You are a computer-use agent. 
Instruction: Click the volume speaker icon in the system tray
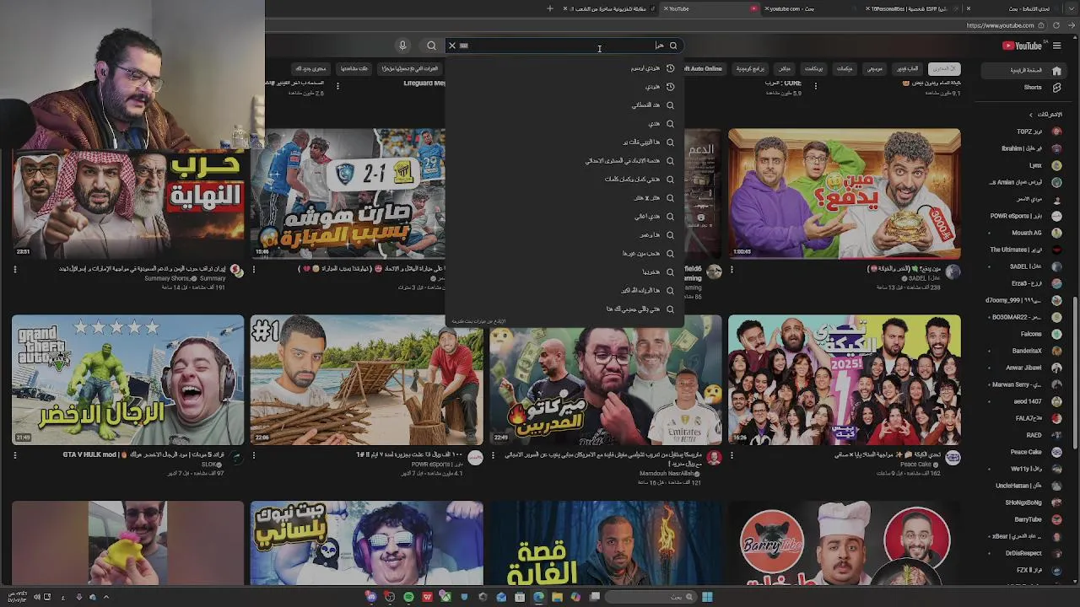(36, 597)
